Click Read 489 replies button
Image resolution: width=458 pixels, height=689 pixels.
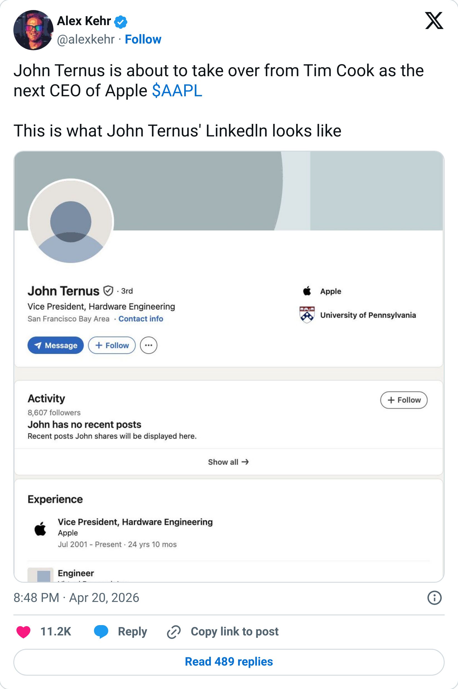tap(229, 662)
